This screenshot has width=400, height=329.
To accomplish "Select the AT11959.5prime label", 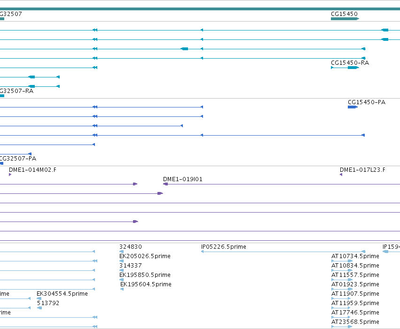I will coord(355,303).
